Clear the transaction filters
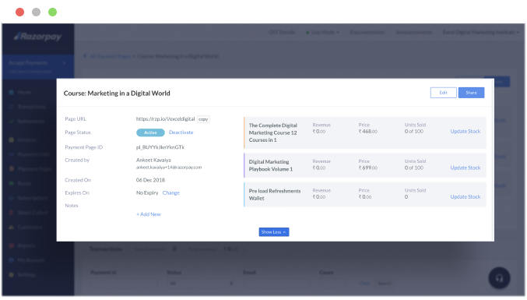The width and height of the screenshot is (527, 300). point(364,284)
